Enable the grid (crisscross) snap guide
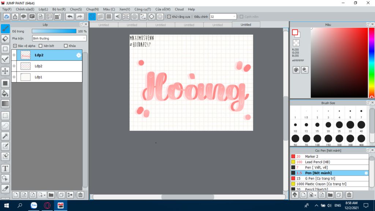The height and width of the screenshot is (211, 375). pos(109,17)
